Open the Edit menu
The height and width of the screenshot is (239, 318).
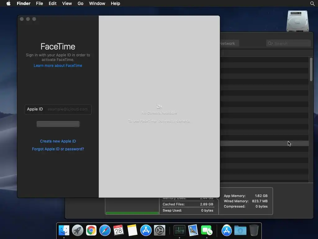[x=52, y=3]
